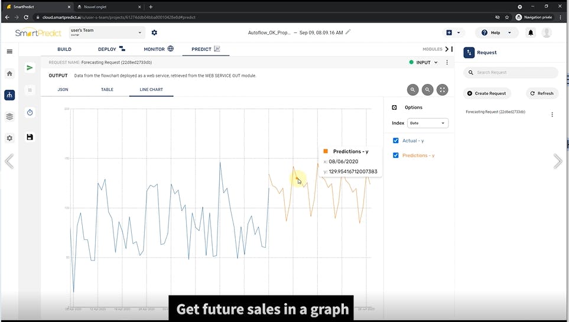This screenshot has width=569, height=322.
Task: Open sidebar settings gear icon
Action: coord(9,138)
